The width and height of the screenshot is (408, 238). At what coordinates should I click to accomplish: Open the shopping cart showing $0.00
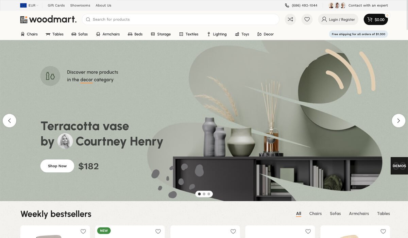375,19
